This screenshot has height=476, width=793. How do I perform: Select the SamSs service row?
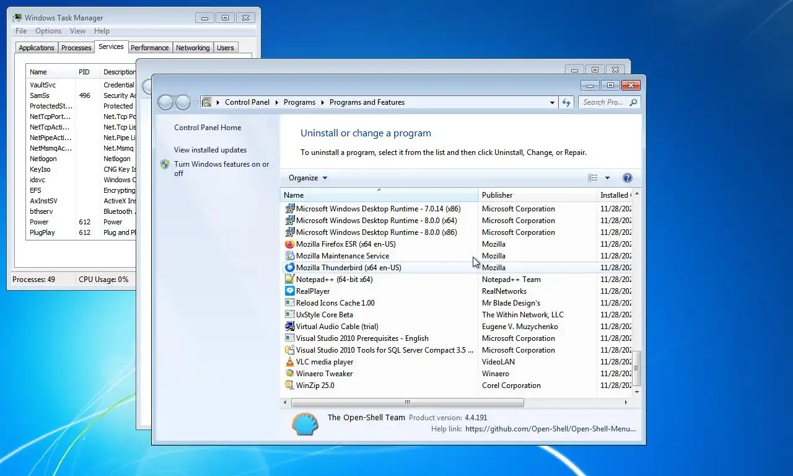click(x=81, y=95)
